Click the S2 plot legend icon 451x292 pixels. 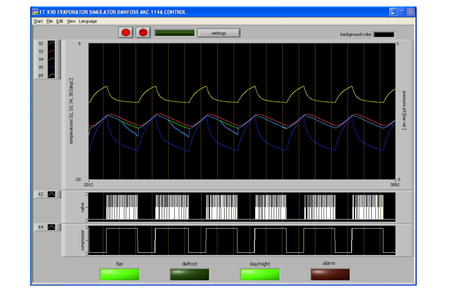[x=51, y=43]
